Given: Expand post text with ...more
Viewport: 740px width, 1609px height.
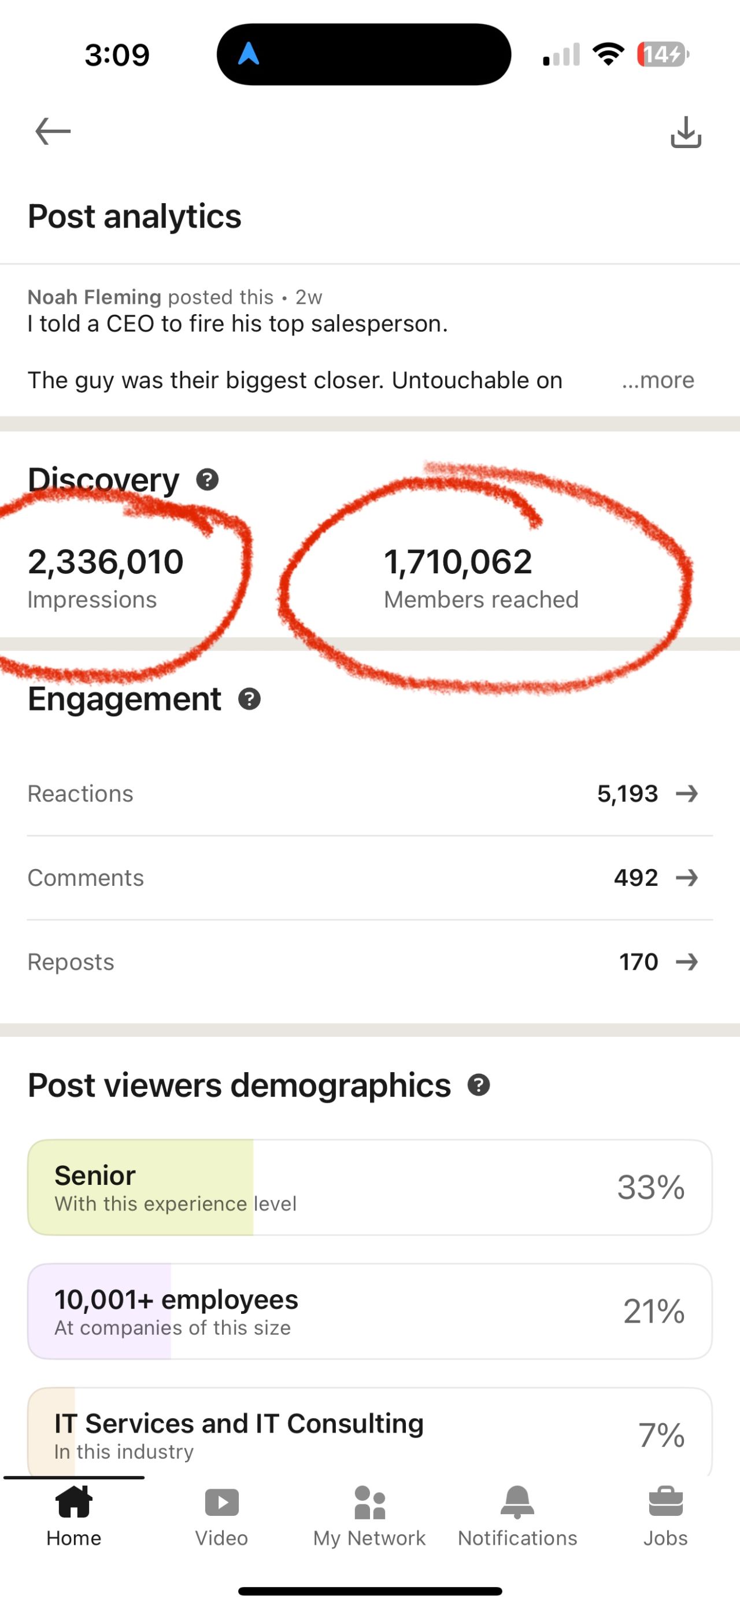Looking at the screenshot, I should tap(658, 380).
